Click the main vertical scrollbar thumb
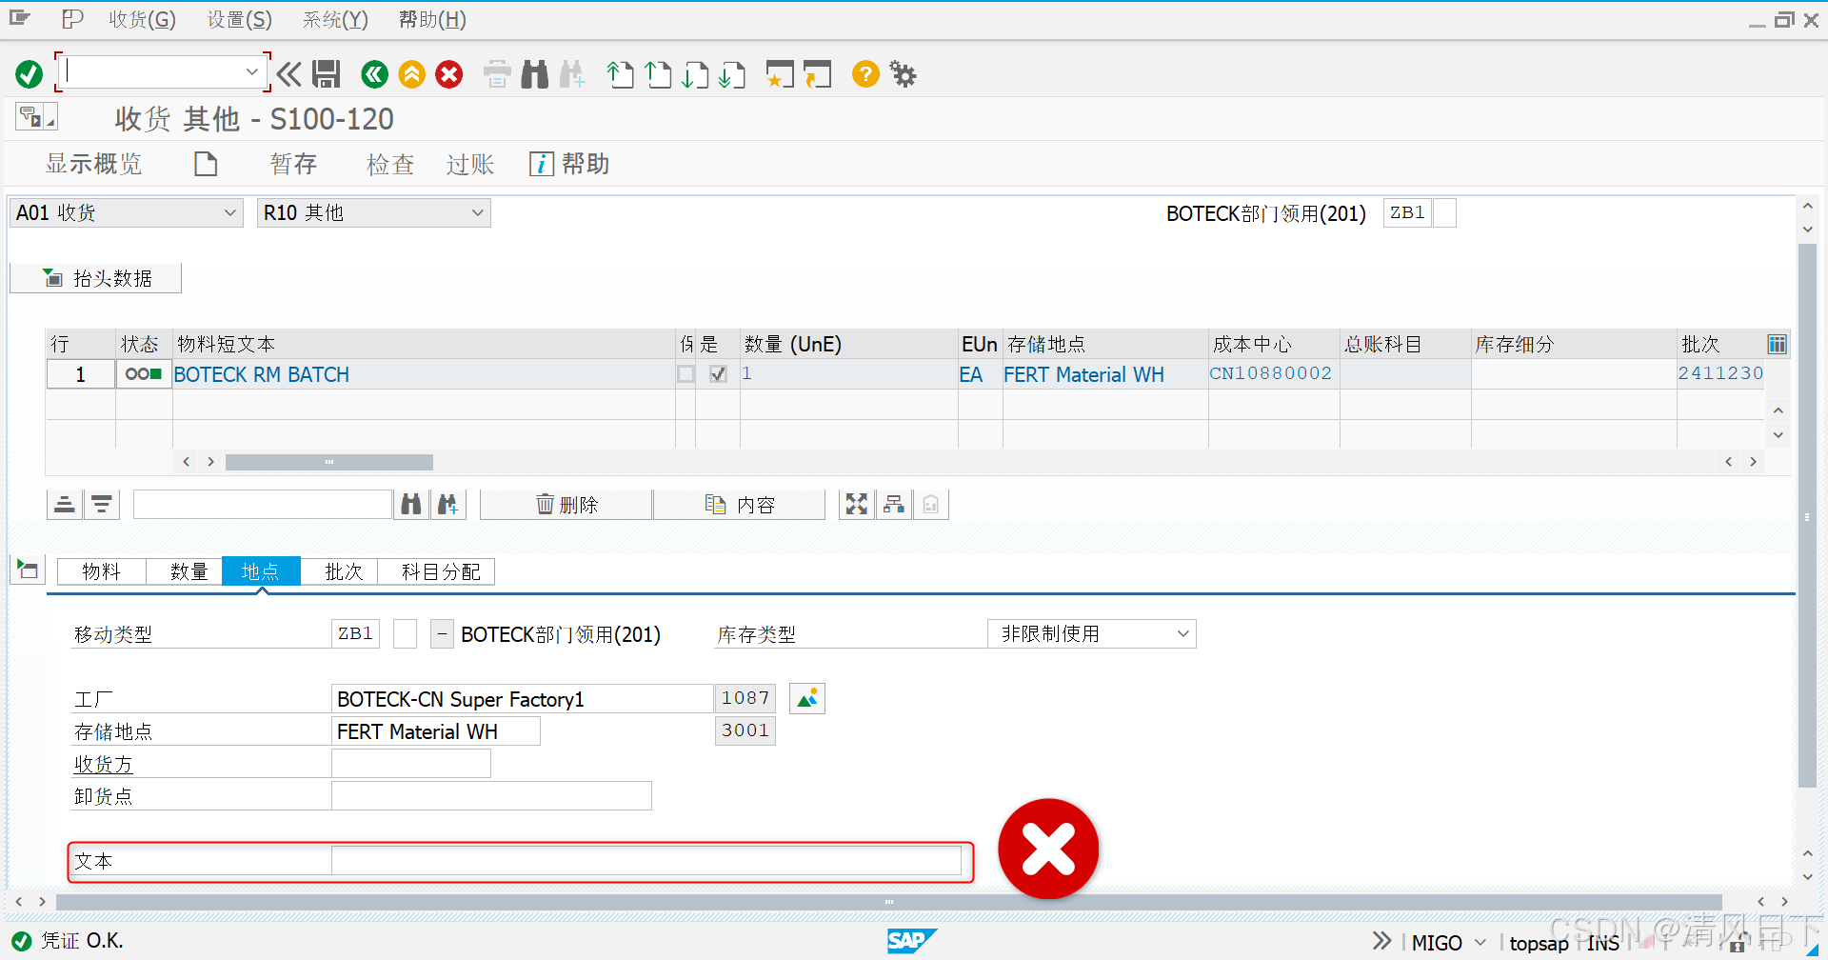This screenshot has height=960, width=1828. 1807,515
